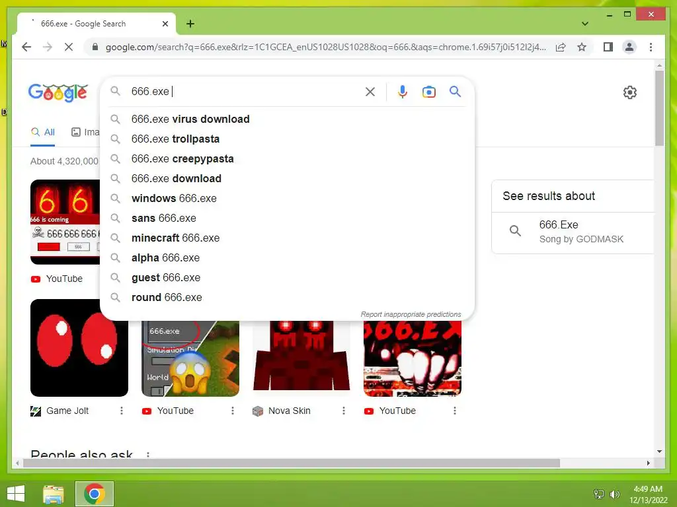Open the Game Jolt red eyes thumbnail

click(79, 347)
